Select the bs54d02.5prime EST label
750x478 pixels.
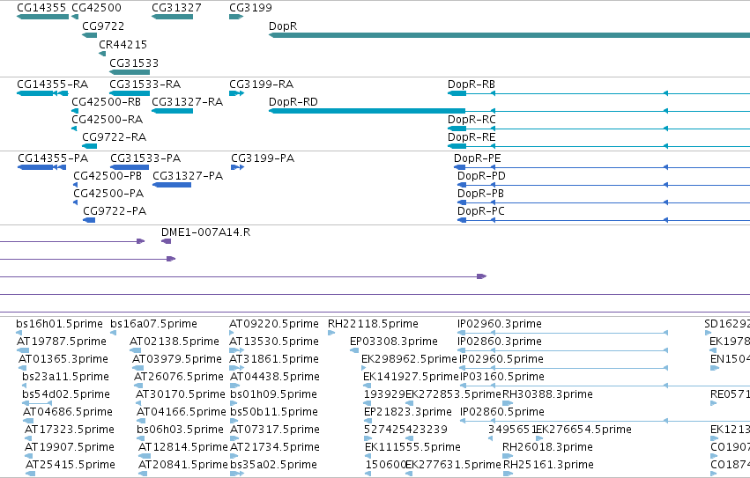(x=66, y=395)
